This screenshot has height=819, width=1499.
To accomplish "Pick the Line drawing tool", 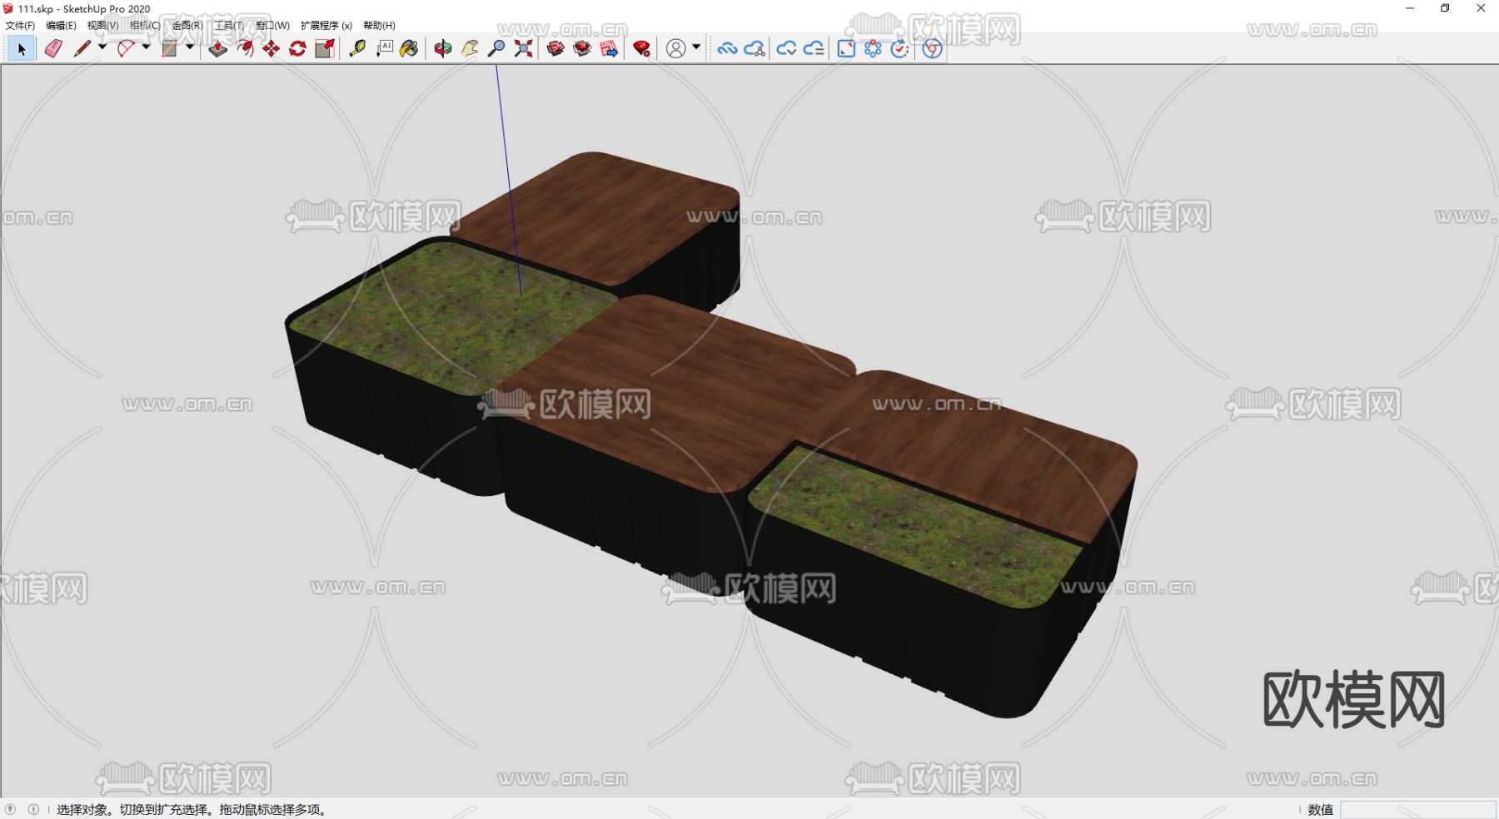I will tap(82, 48).
